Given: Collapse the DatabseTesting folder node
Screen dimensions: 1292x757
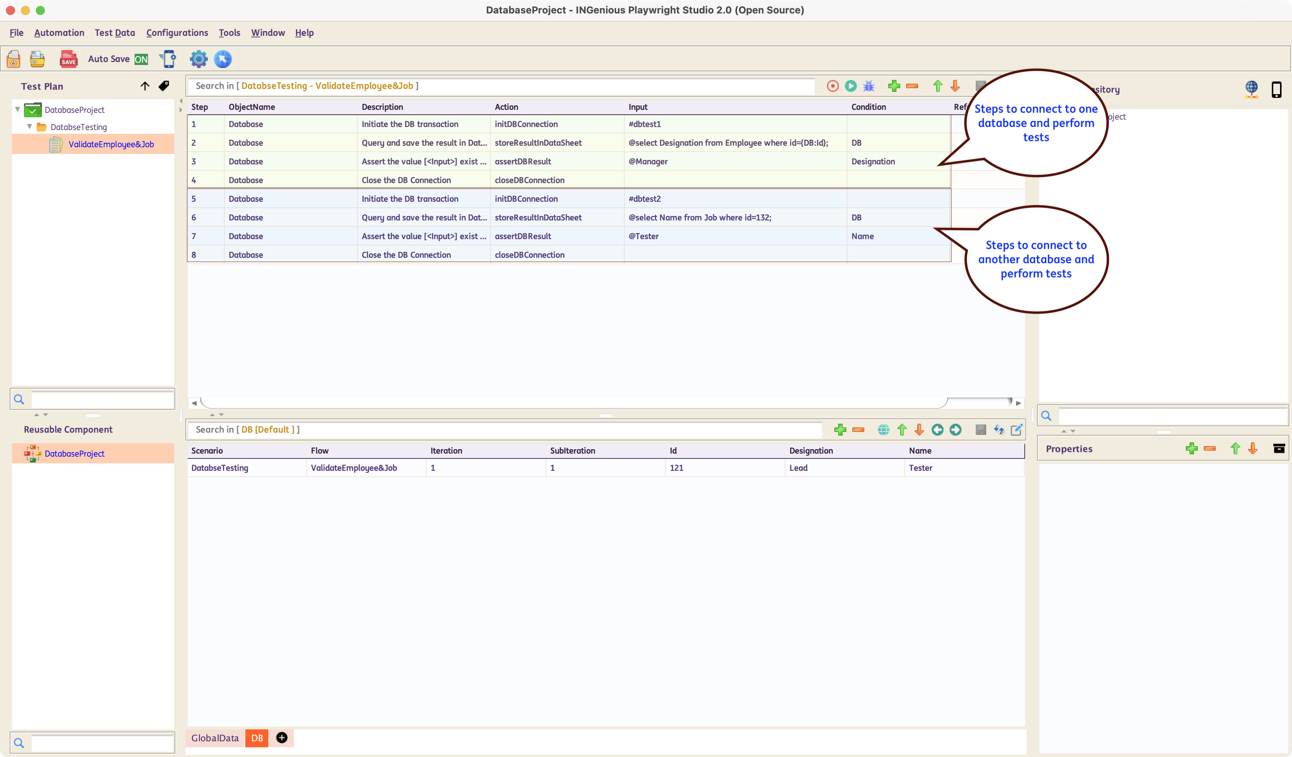Looking at the screenshot, I should (30, 127).
